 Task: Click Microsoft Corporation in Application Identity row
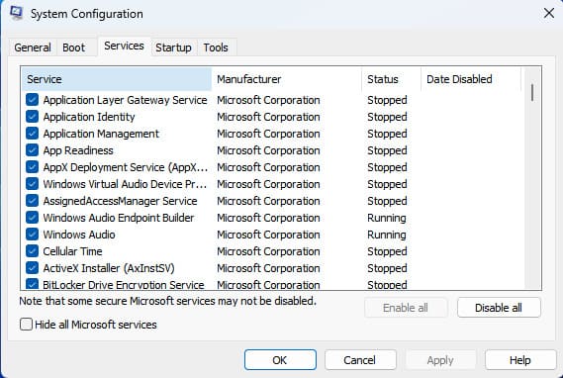click(268, 117)
